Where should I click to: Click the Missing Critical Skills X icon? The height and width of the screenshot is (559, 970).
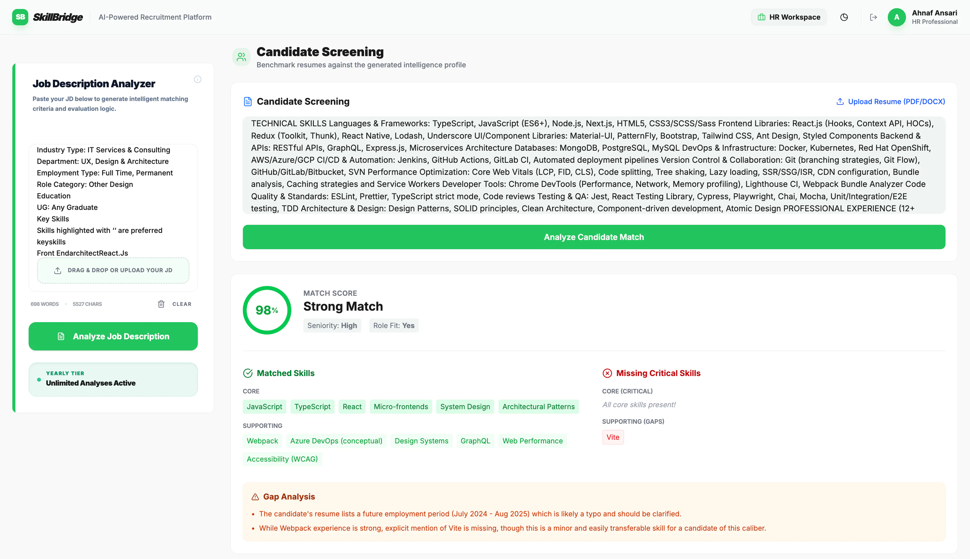607,373
